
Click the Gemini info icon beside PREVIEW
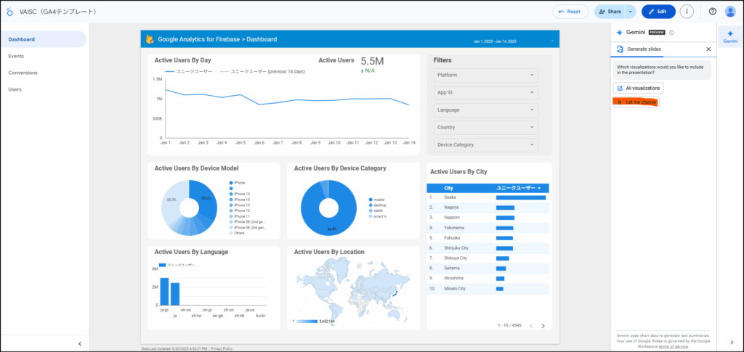(x=671, y=33)
